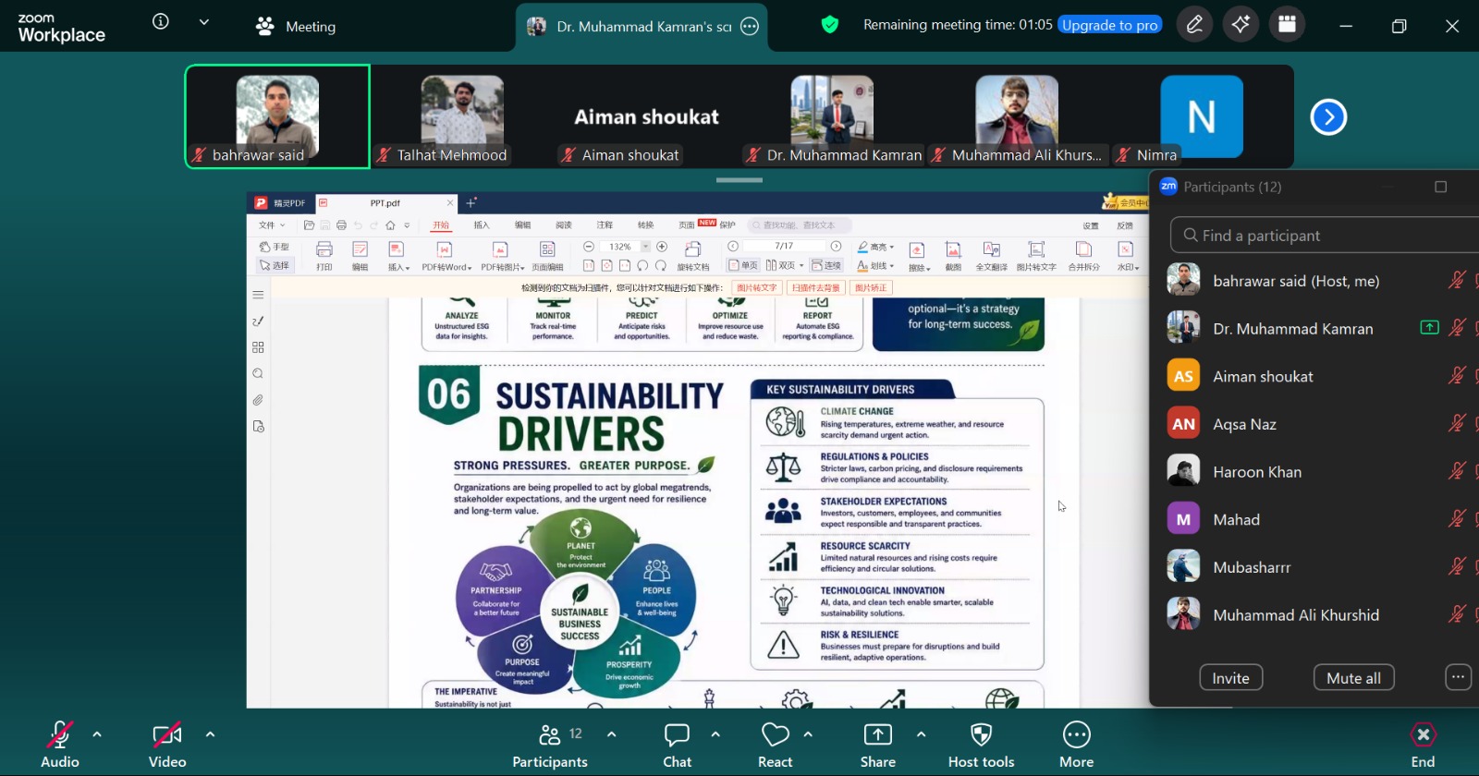
Task: Pop out the Participants panel
Action: [x=1440, y=187]
